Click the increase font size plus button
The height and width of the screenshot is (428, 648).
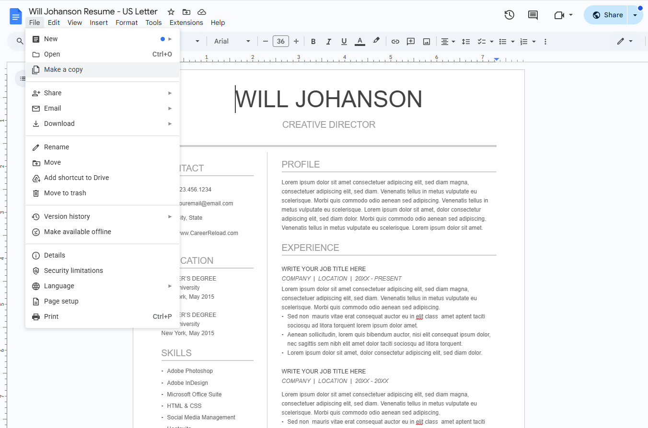point(296,42)
